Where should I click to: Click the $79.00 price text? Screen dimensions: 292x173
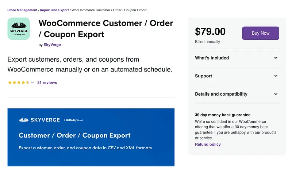click(210, 32)
